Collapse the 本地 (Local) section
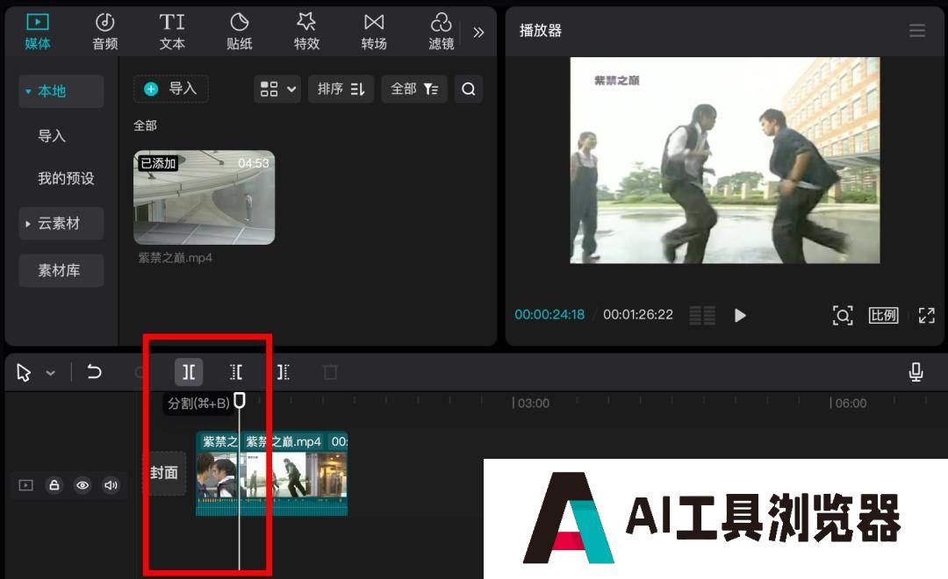Image resolution: width=948 pixels, height=579 pixels. [61, 91]
